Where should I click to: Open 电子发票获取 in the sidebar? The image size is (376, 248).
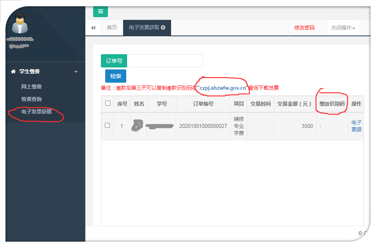pyautogui.click(x=37, y=112)
